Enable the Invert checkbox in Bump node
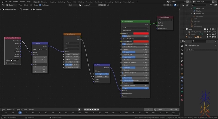 pos(96,71)
